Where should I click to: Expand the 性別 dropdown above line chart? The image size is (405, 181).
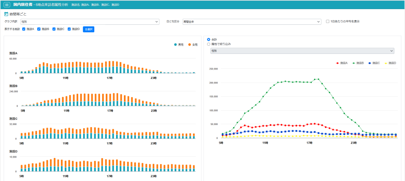tap(302, 51)
